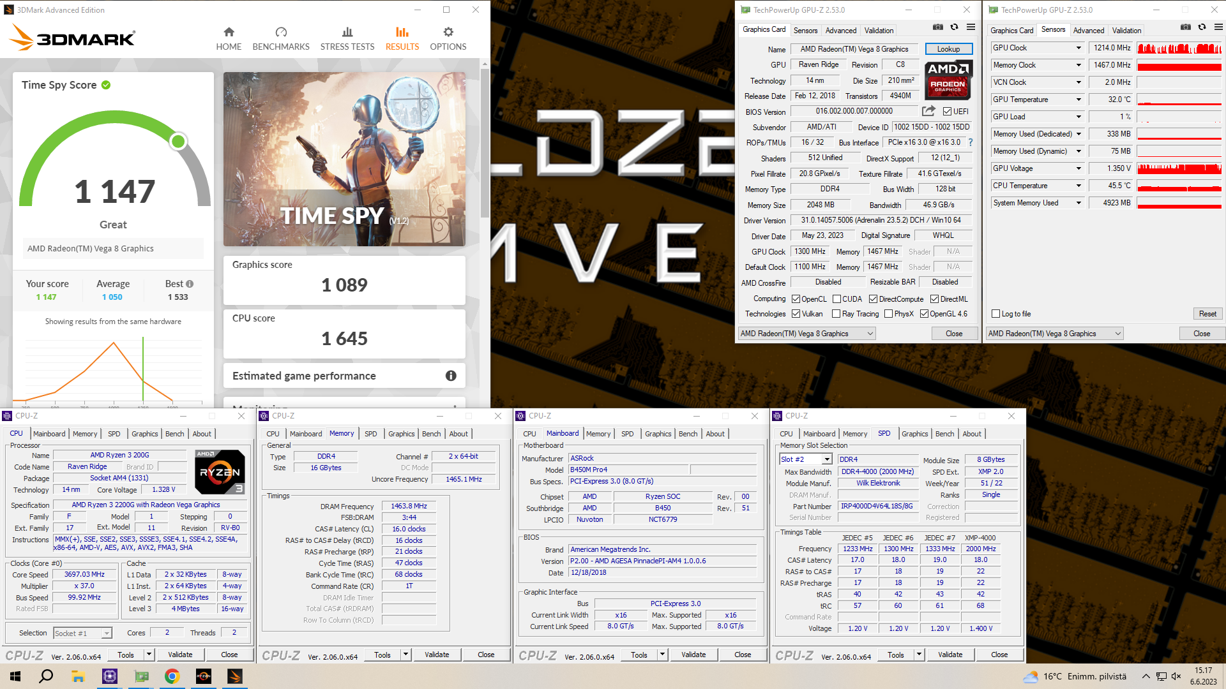Open GPU-Z taskbar icon

click(141, 676)
